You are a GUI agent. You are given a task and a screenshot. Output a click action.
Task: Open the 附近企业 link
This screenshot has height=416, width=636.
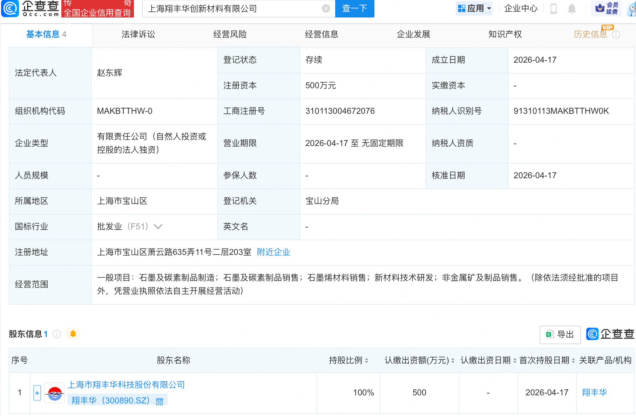click(x=273, y=252)
